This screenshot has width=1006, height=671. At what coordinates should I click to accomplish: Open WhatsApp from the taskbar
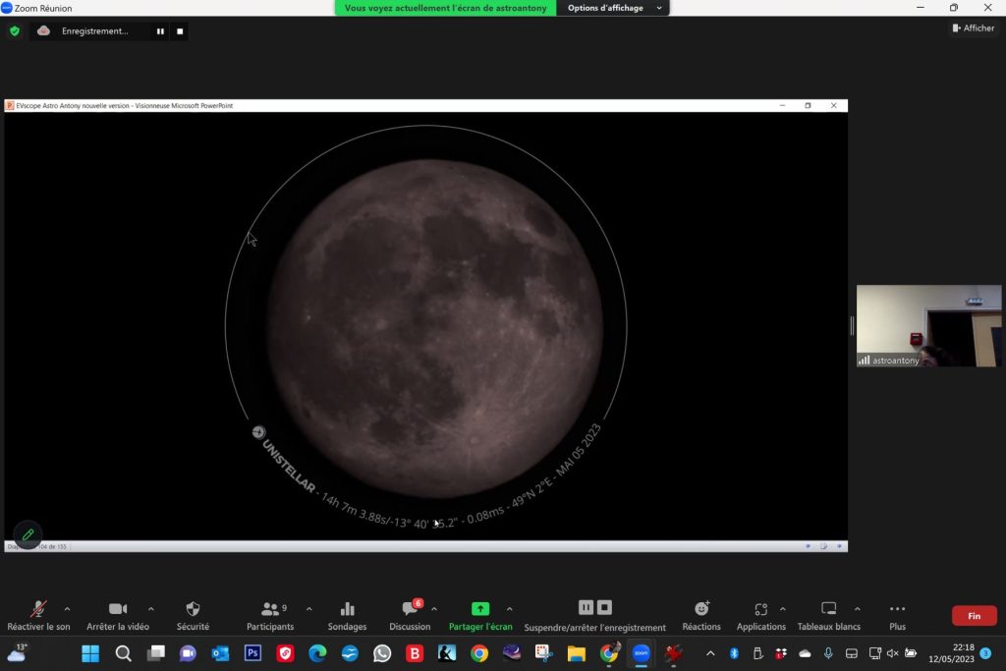pos(382,653)
